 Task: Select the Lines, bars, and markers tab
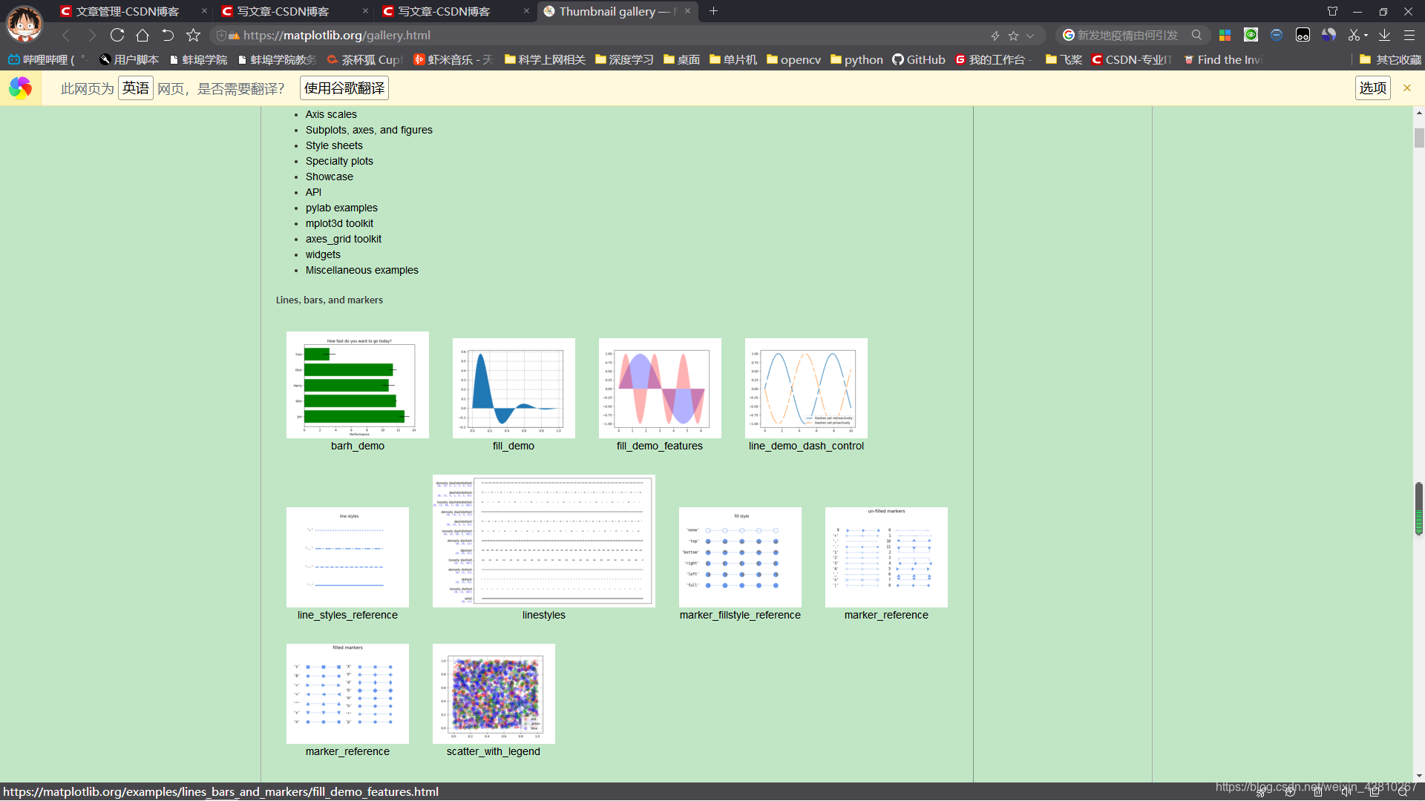[x=329, y=300]
